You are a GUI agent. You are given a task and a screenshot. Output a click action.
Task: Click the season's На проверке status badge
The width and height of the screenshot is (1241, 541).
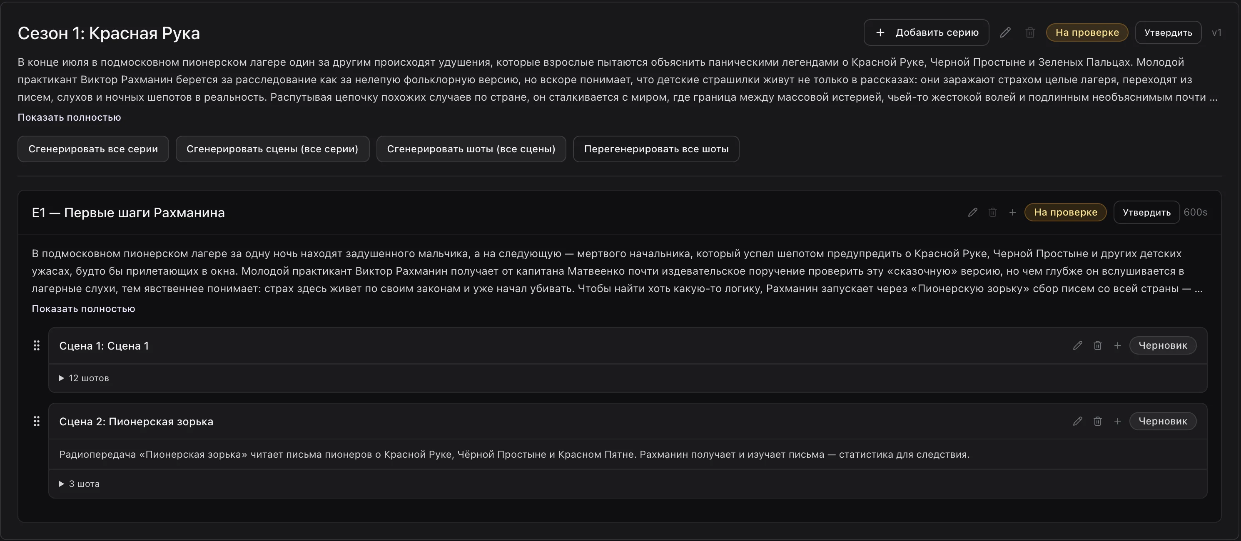click(1087, 32)
